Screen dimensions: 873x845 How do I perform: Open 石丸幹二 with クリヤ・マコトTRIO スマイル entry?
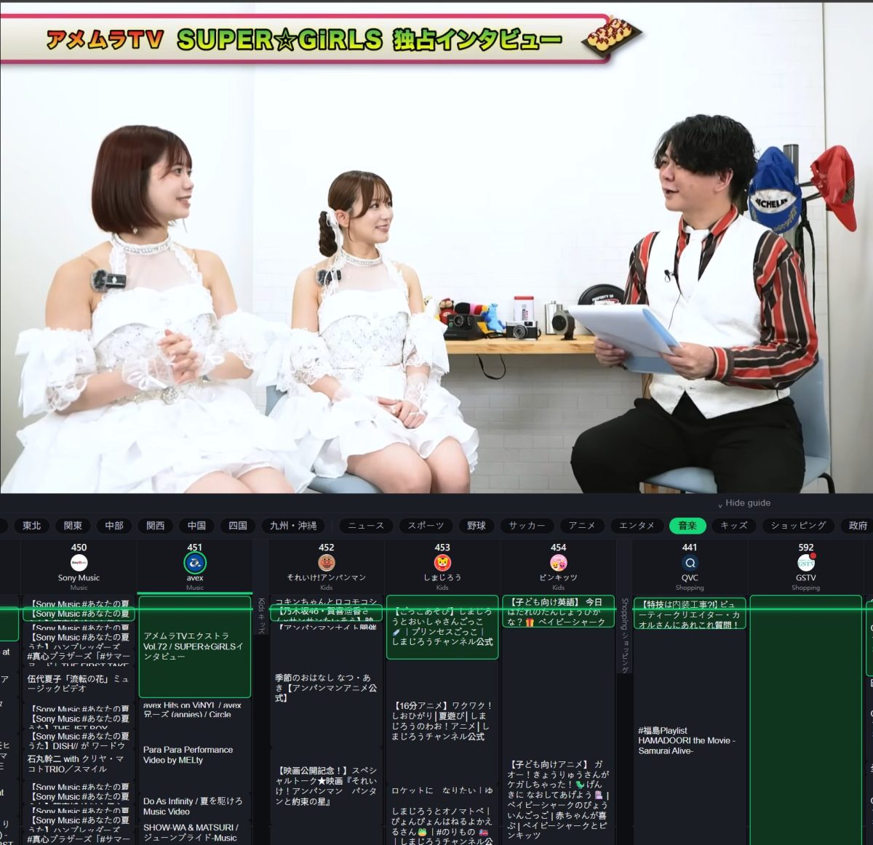(x=79, y=764)
